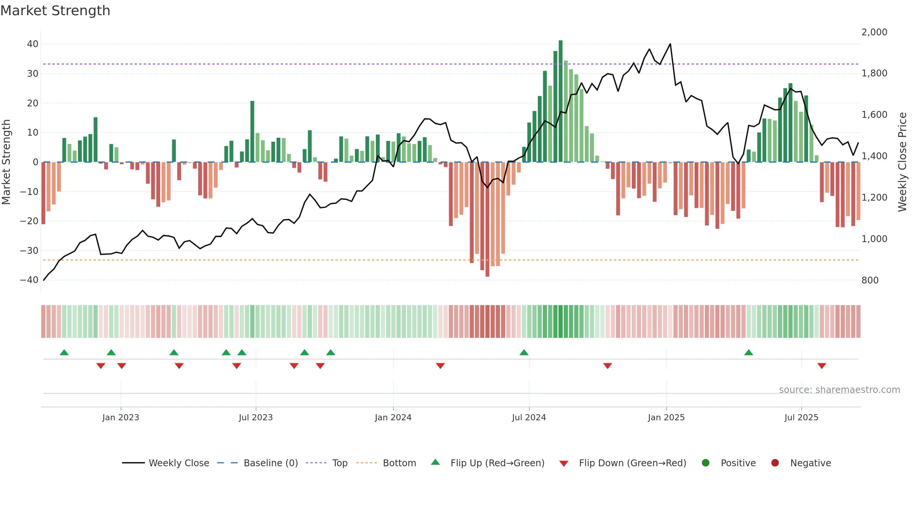This screenshot has height=513, width=913.
Task: Toggle the Positive legend entry
Action: click(728, 463)
